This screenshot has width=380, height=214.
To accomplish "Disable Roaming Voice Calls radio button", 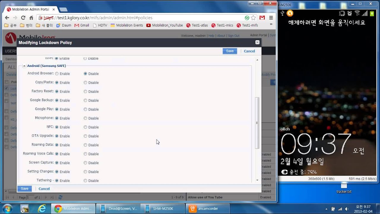I will click(85, 154).
